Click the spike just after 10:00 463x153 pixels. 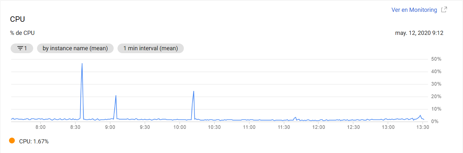(194, 92)
